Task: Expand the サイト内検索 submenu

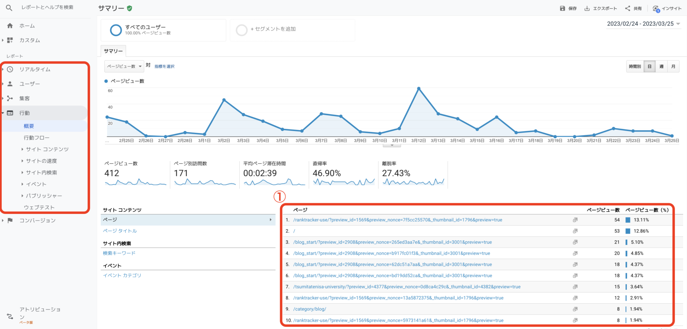Action: click(22, 173)
